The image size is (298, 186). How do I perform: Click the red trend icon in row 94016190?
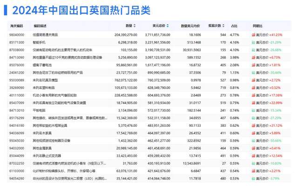(x=253, y=125)
